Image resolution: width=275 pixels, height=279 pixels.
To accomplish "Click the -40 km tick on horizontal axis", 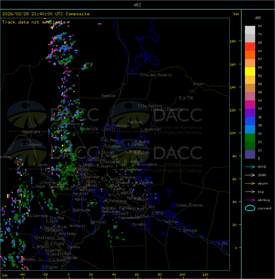I will click(x=22, y=275).
